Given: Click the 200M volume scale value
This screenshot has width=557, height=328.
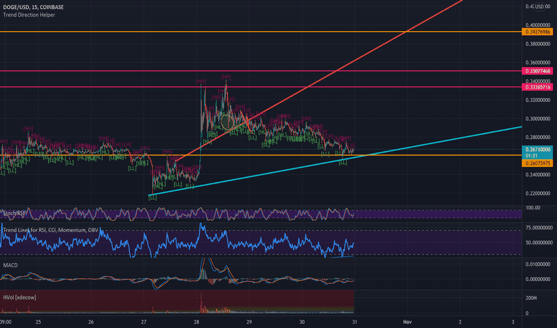Looking at the screenshot, I should coord(531,298).
